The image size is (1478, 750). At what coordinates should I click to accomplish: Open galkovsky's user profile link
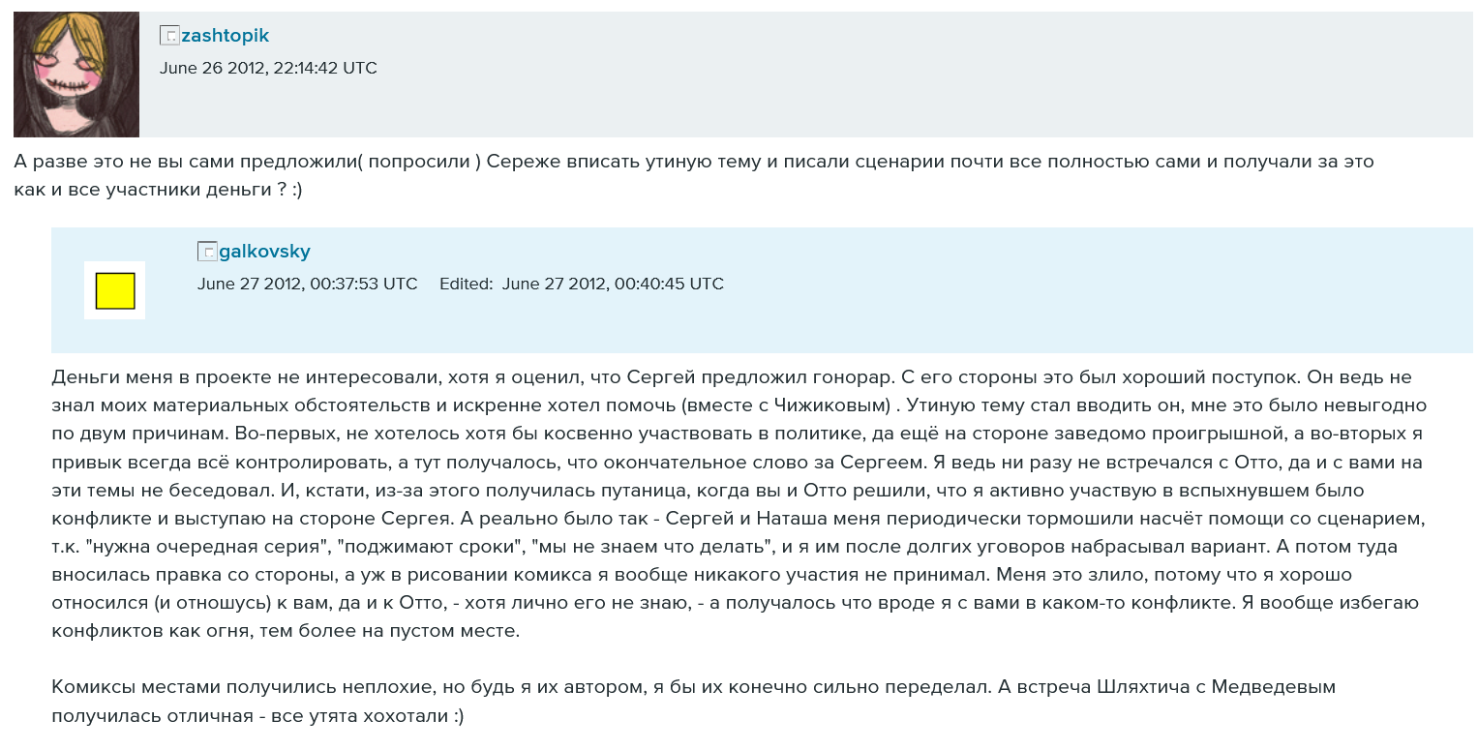point(264,252)
